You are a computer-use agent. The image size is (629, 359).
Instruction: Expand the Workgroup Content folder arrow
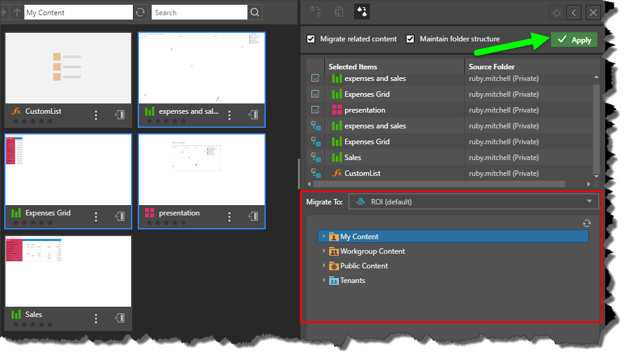(324, 251)
